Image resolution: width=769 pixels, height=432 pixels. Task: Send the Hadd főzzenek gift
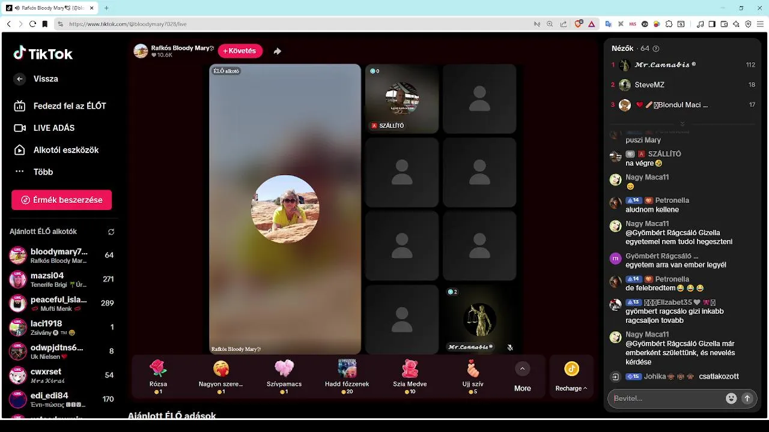pyautogui.click(x=347, y=377)
